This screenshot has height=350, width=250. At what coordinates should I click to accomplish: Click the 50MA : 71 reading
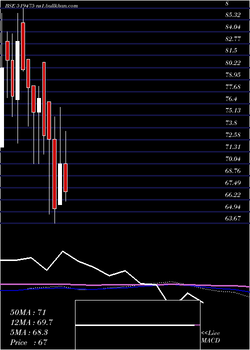click(x=28, y=312)
